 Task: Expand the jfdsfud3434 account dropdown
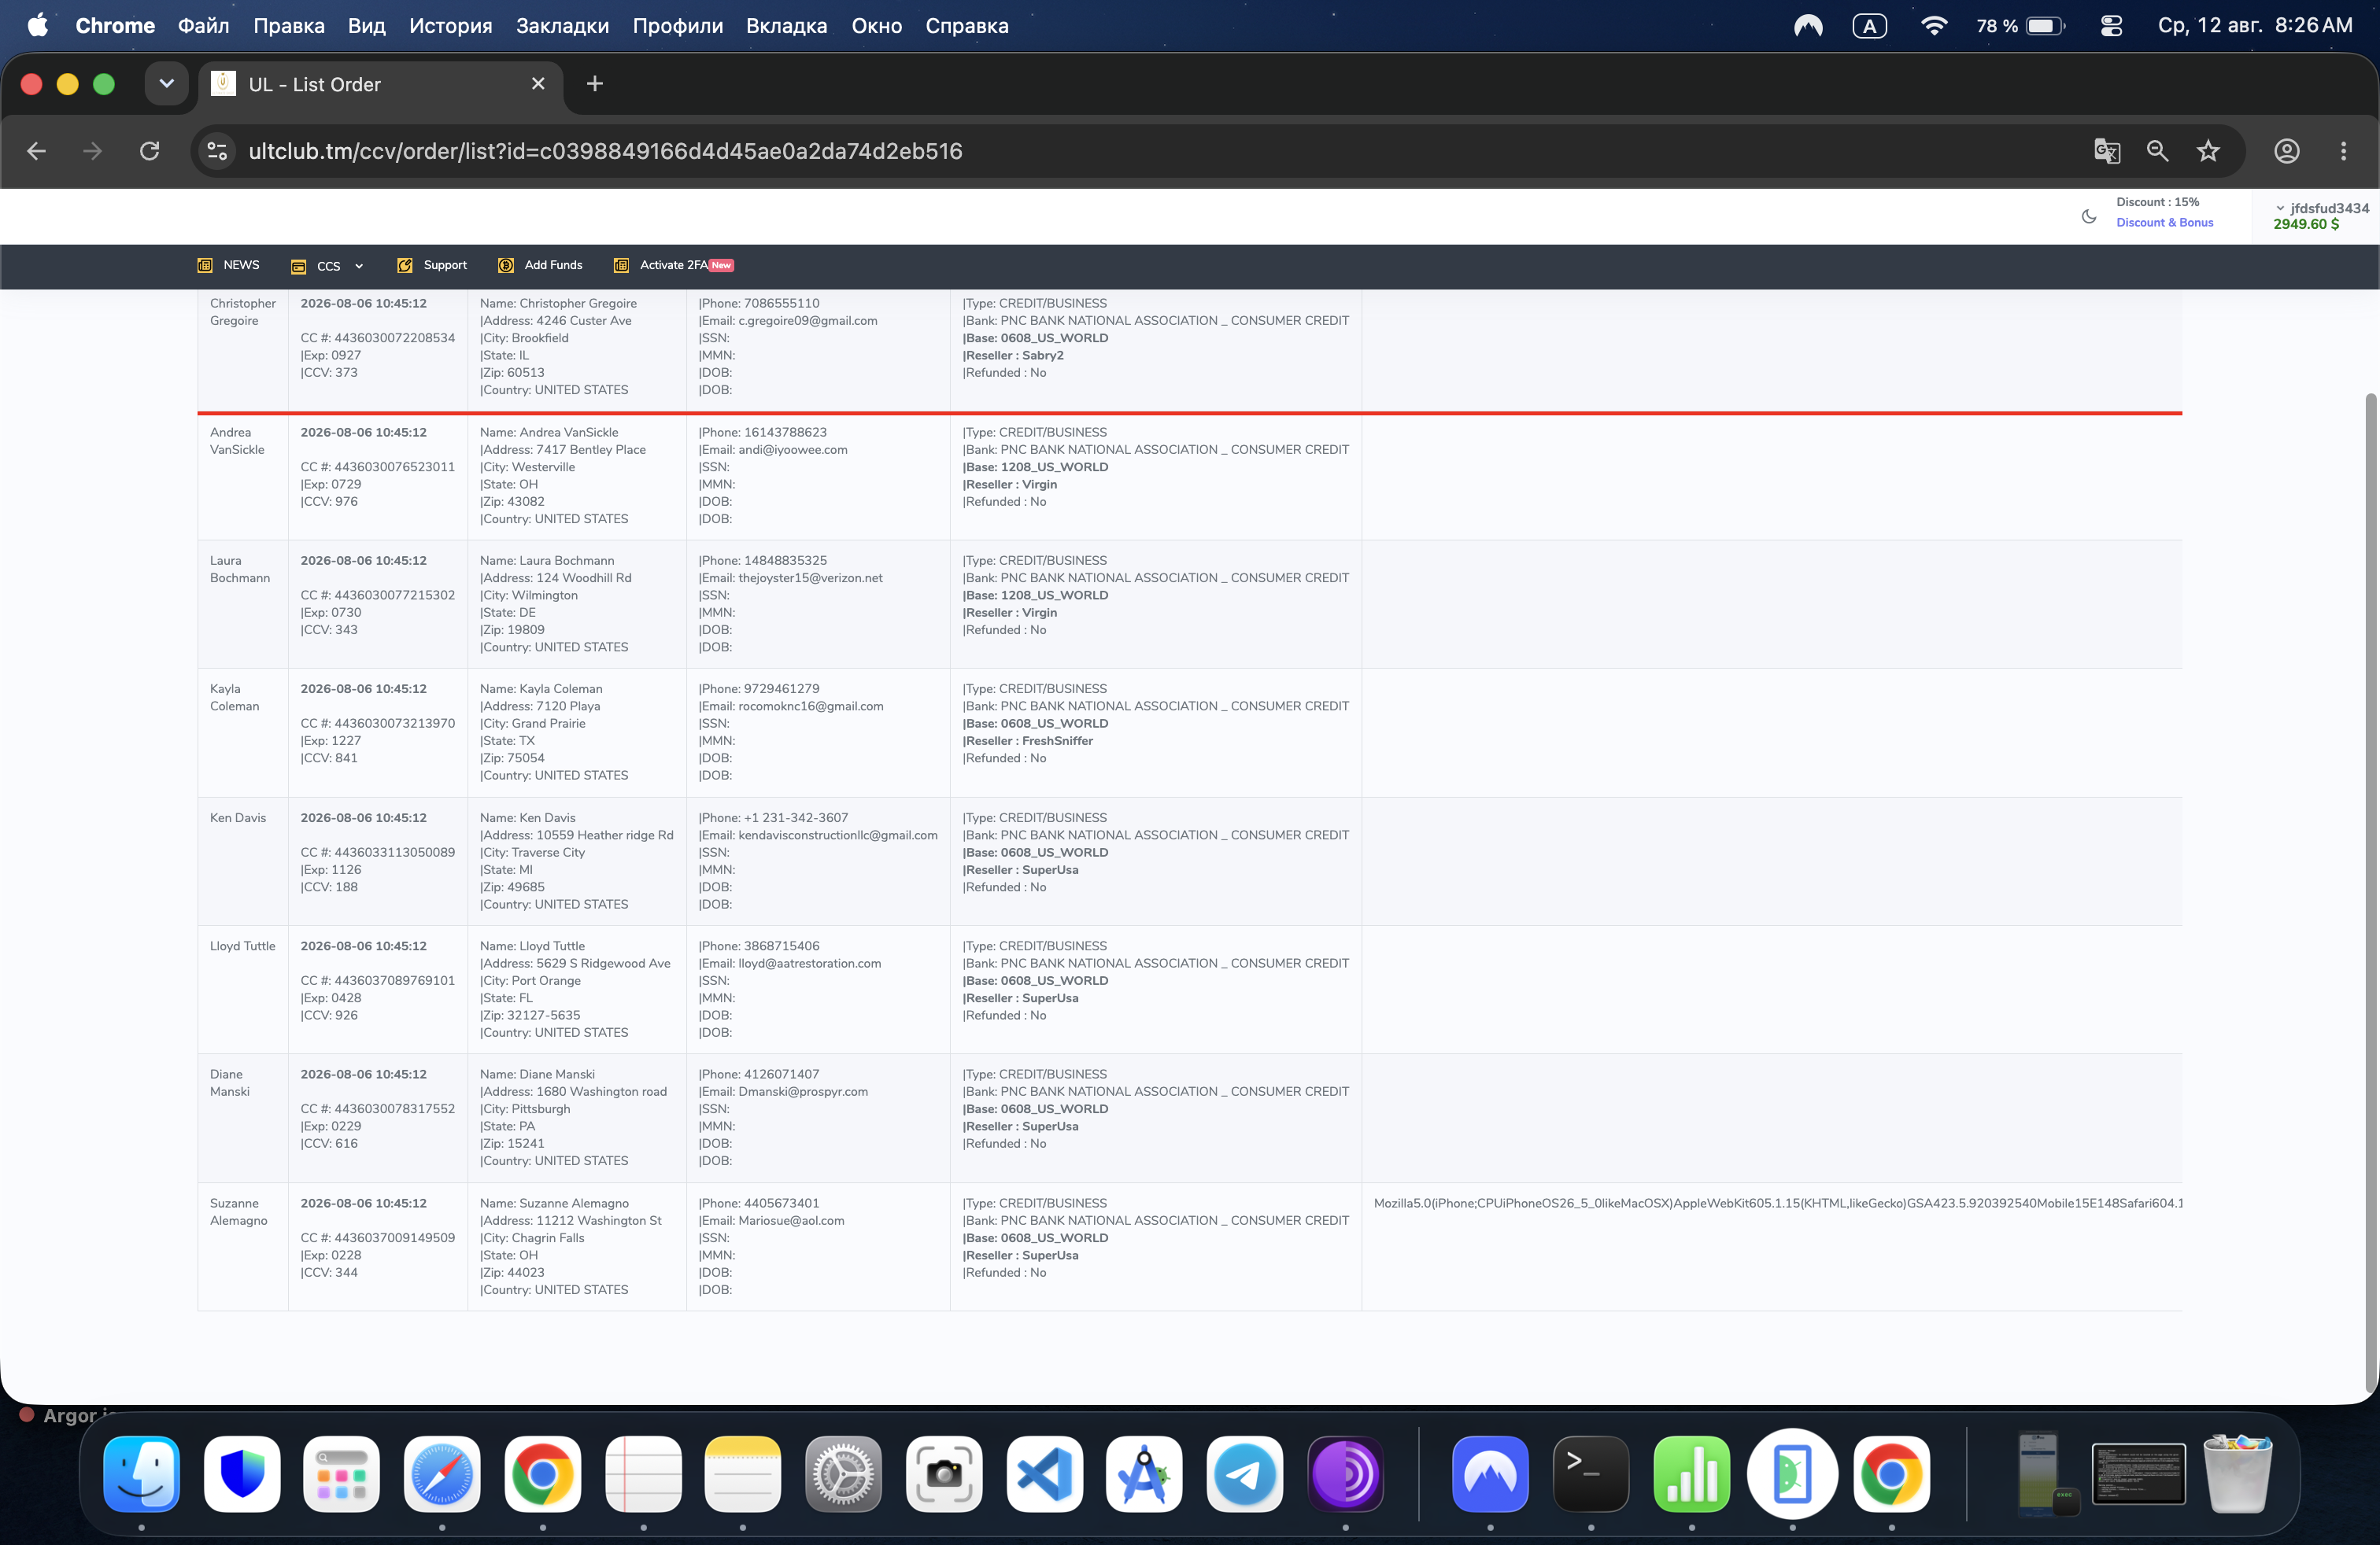pyautogui.click(x=2322, y=208)
